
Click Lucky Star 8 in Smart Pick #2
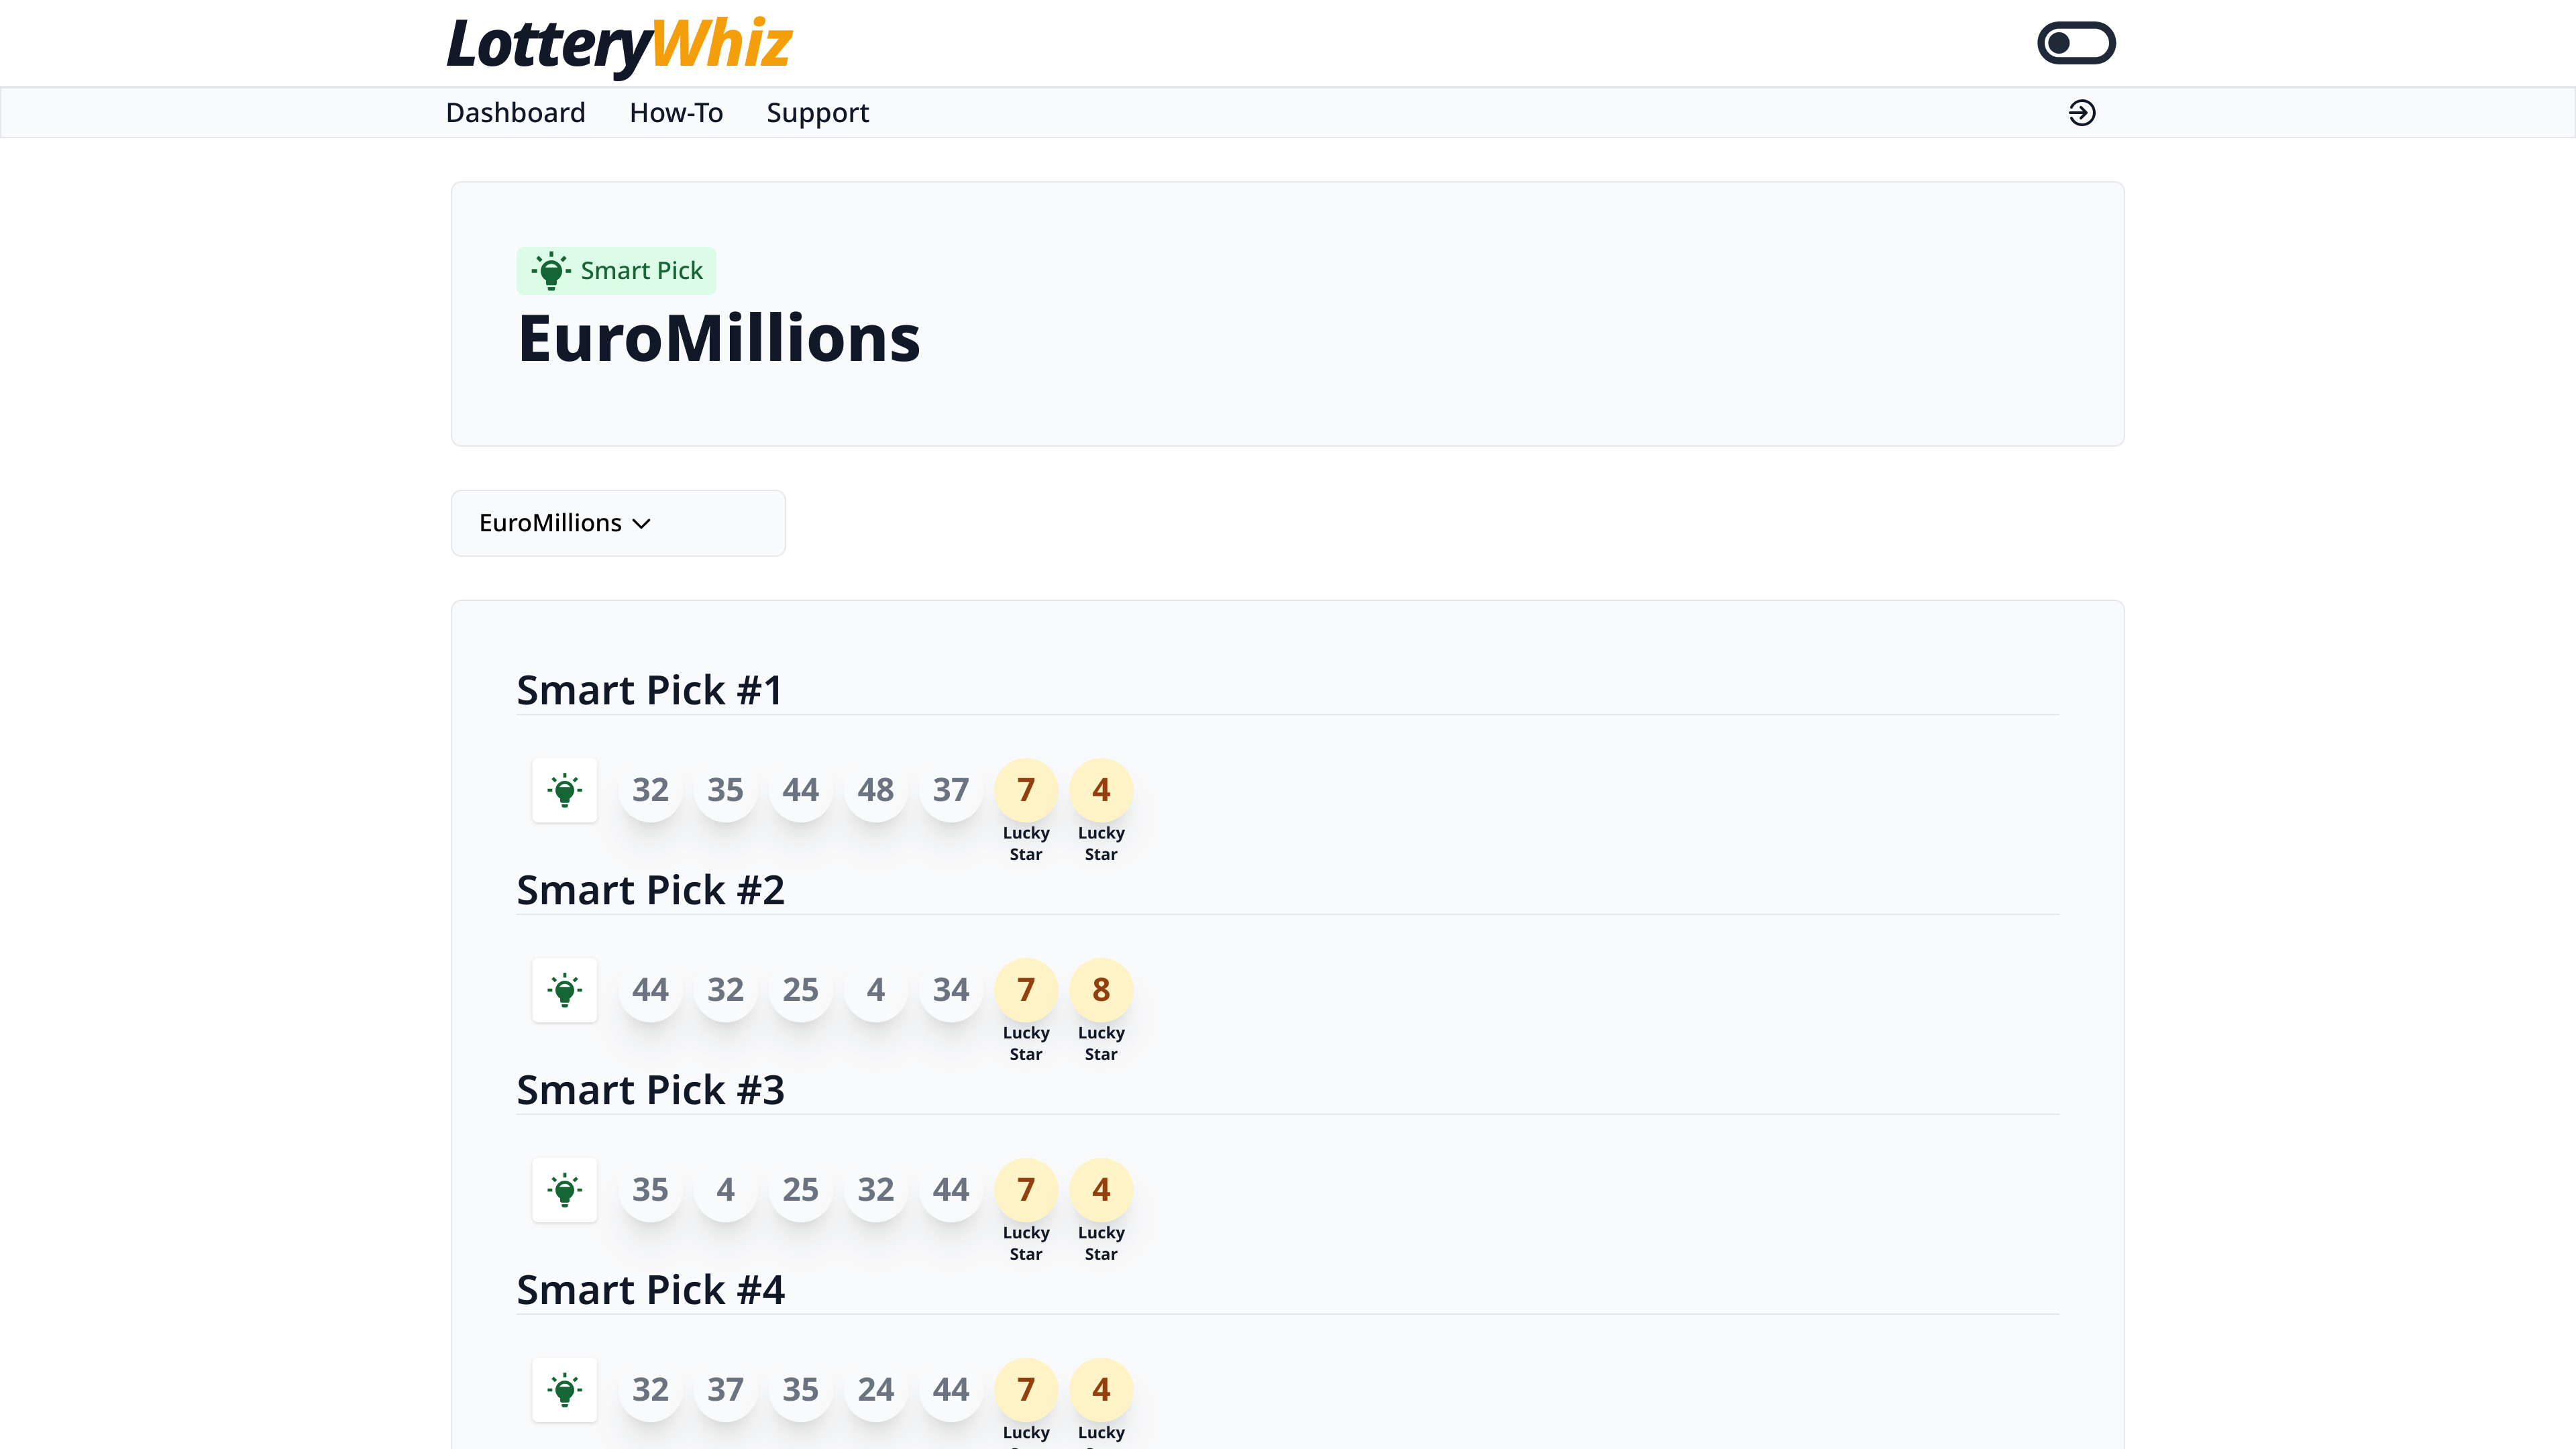tap(1100, 990)
